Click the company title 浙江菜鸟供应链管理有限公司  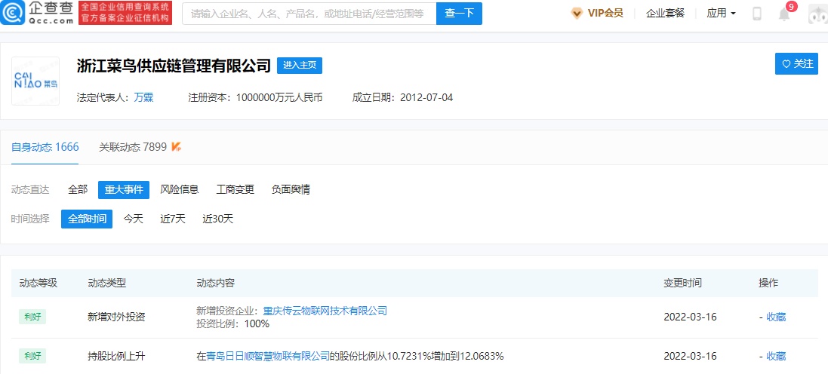(174, 66)
